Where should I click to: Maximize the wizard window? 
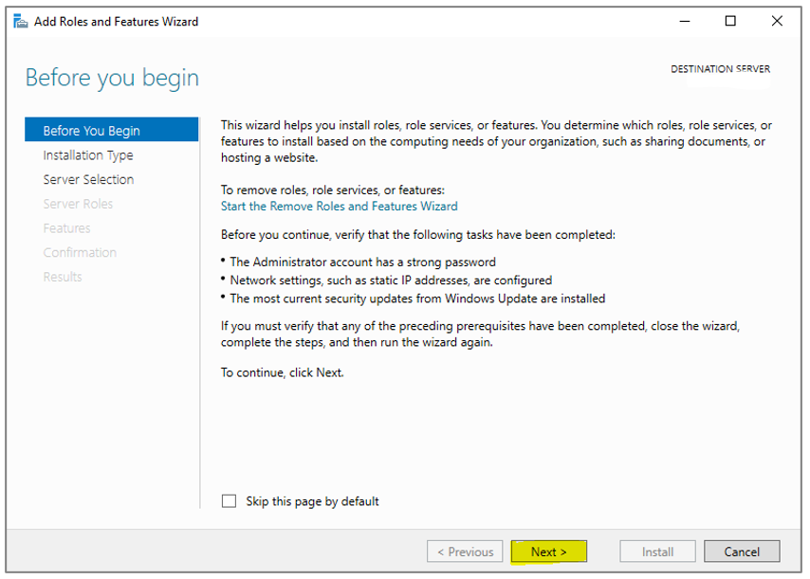(730, 20)
